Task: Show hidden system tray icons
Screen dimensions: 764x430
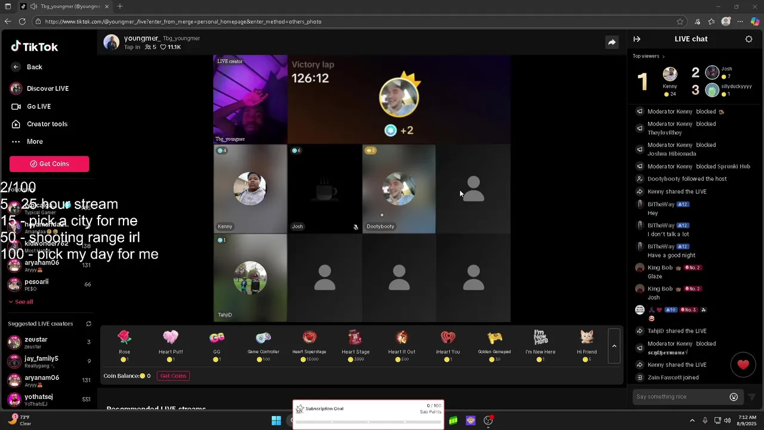Action: coord(692,420)
